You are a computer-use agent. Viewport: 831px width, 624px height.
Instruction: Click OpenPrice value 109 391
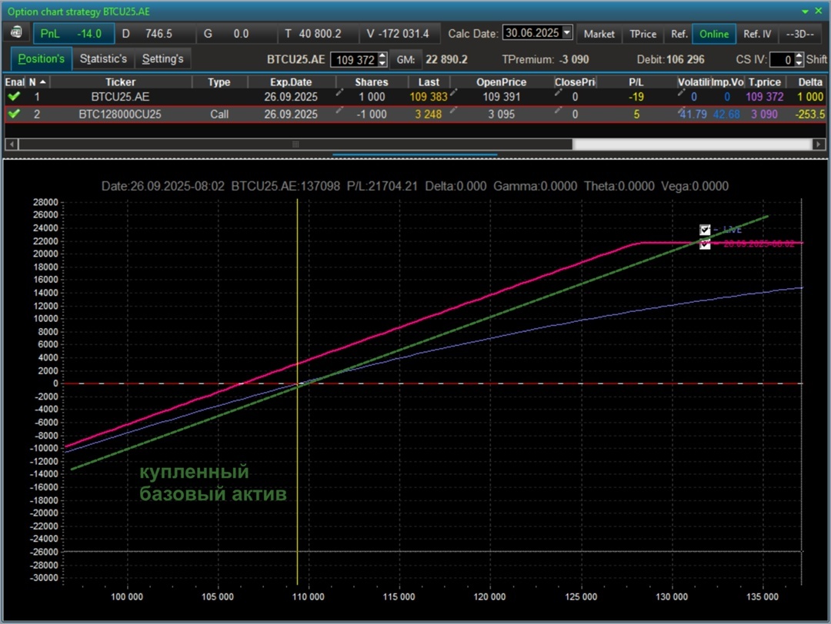pyautogui.click(x=502, y=97)
